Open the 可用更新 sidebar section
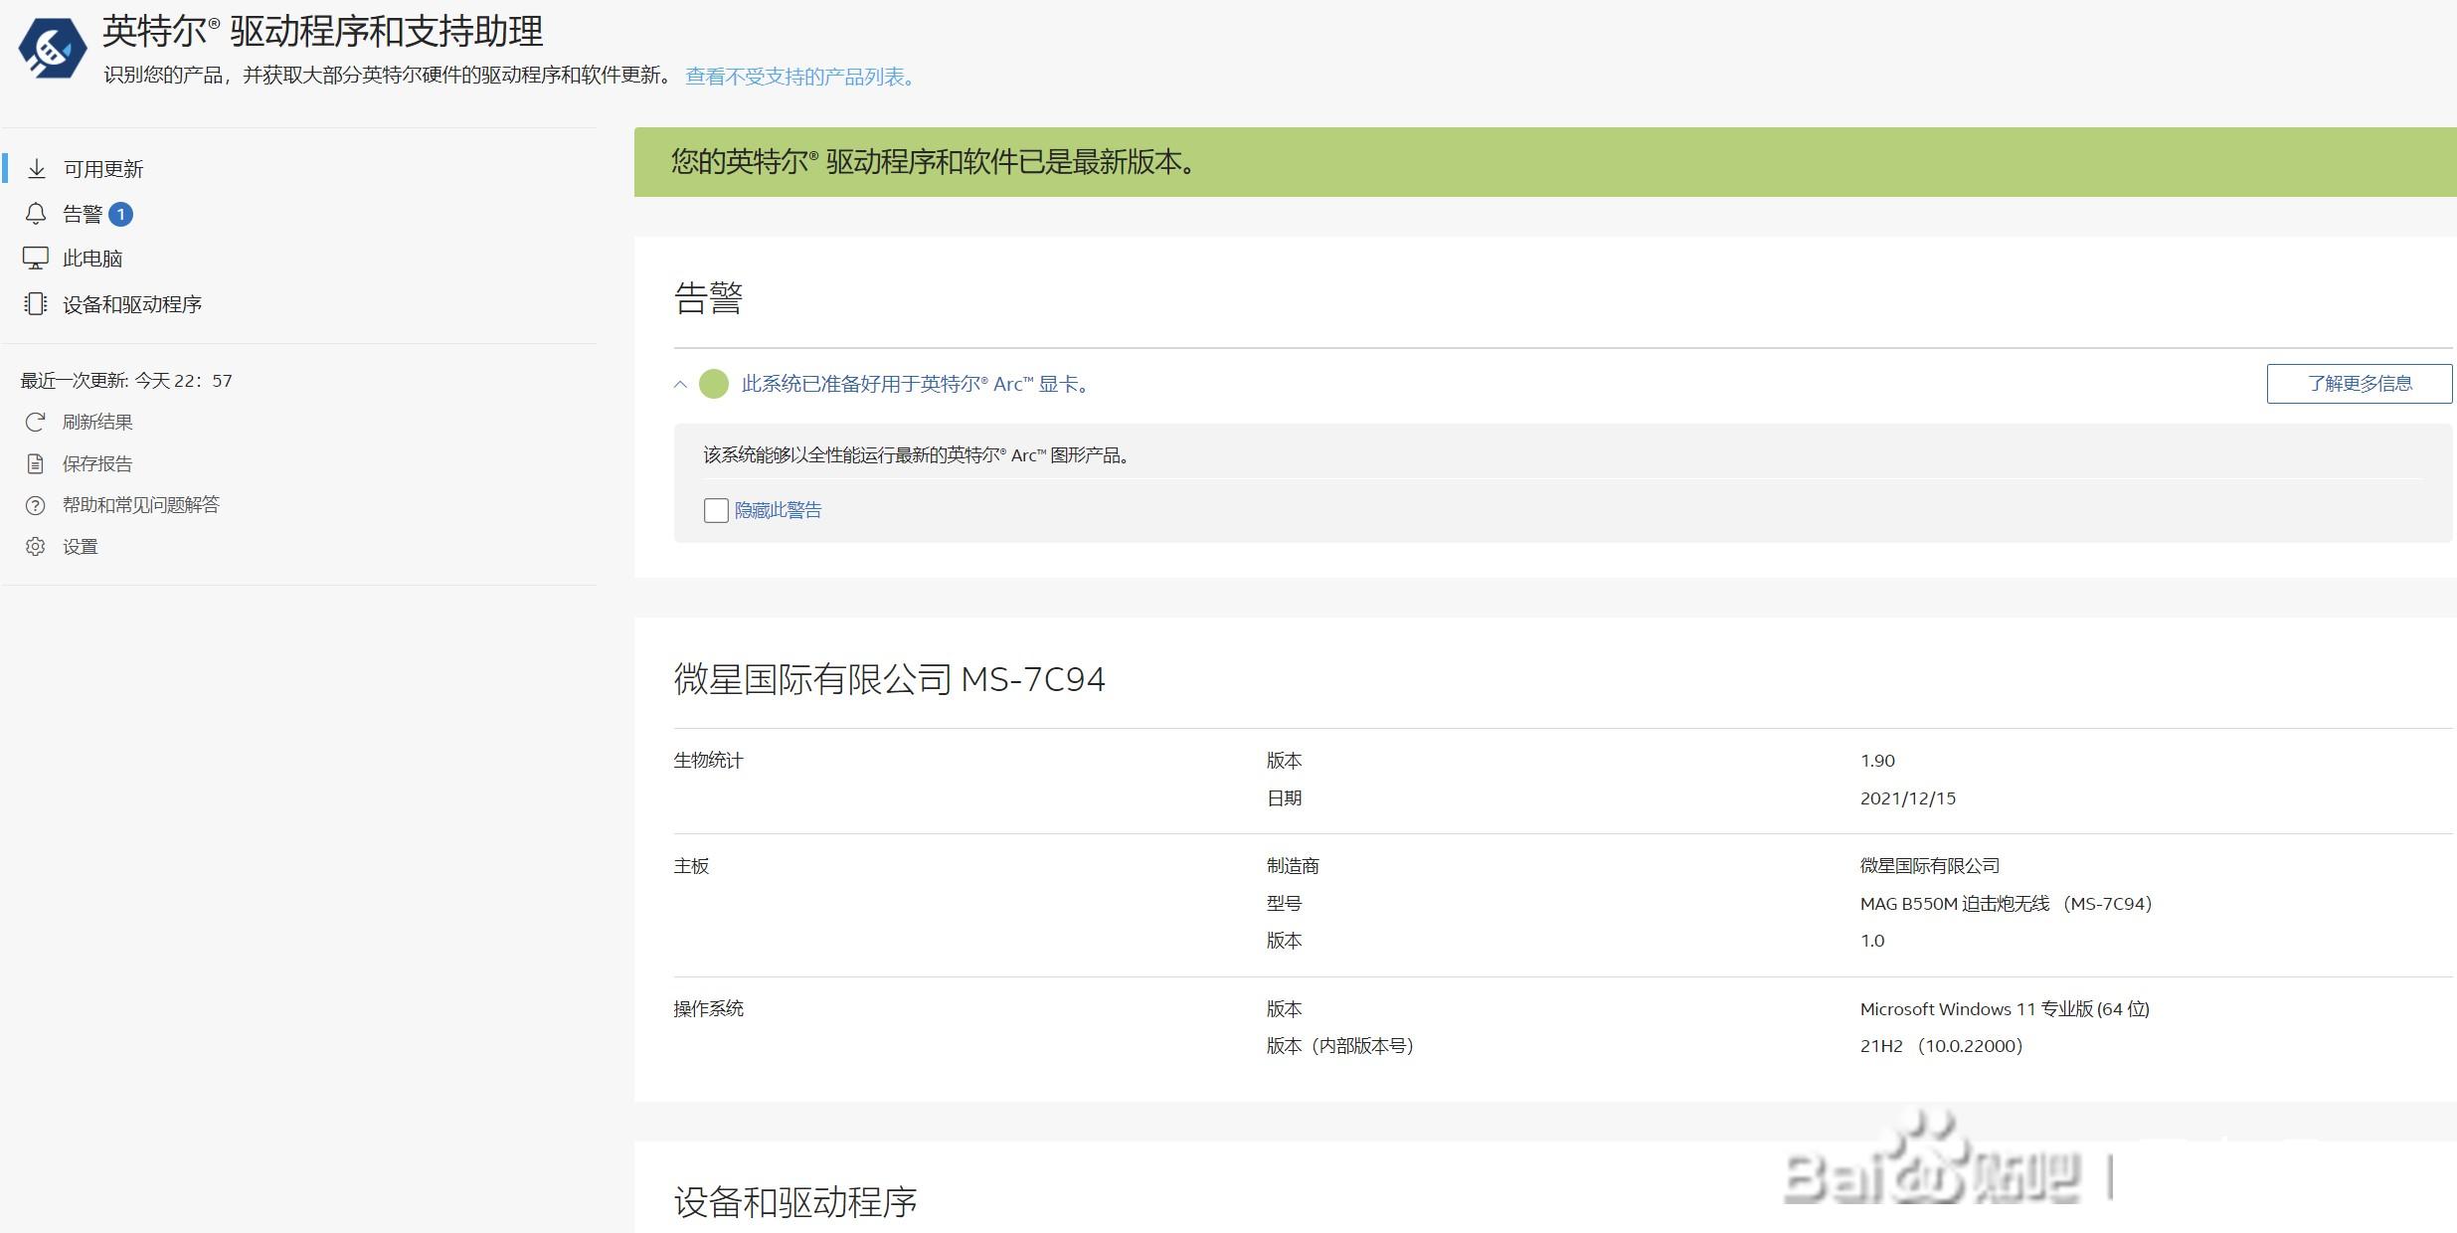The image size is (2457, 1233). pos(103,169)
